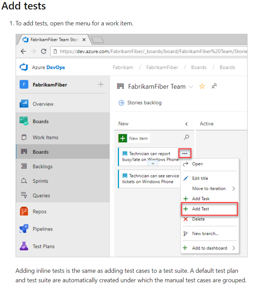Click the green New item button
Image resolution: width=254 pixels, height=287 pixels.
tap(134, 138)
